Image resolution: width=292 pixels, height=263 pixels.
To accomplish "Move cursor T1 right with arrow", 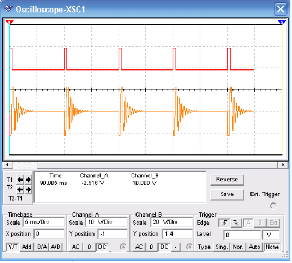I will [x=28, y=180].
